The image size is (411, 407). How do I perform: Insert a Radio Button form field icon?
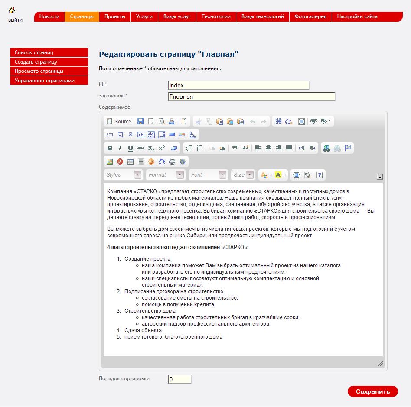[x=130, y=135]
